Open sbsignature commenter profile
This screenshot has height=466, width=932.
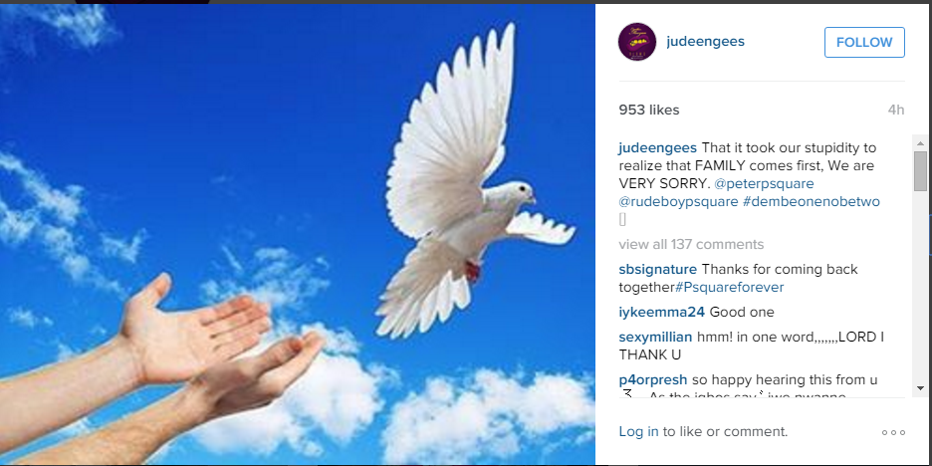pos(657,269)
